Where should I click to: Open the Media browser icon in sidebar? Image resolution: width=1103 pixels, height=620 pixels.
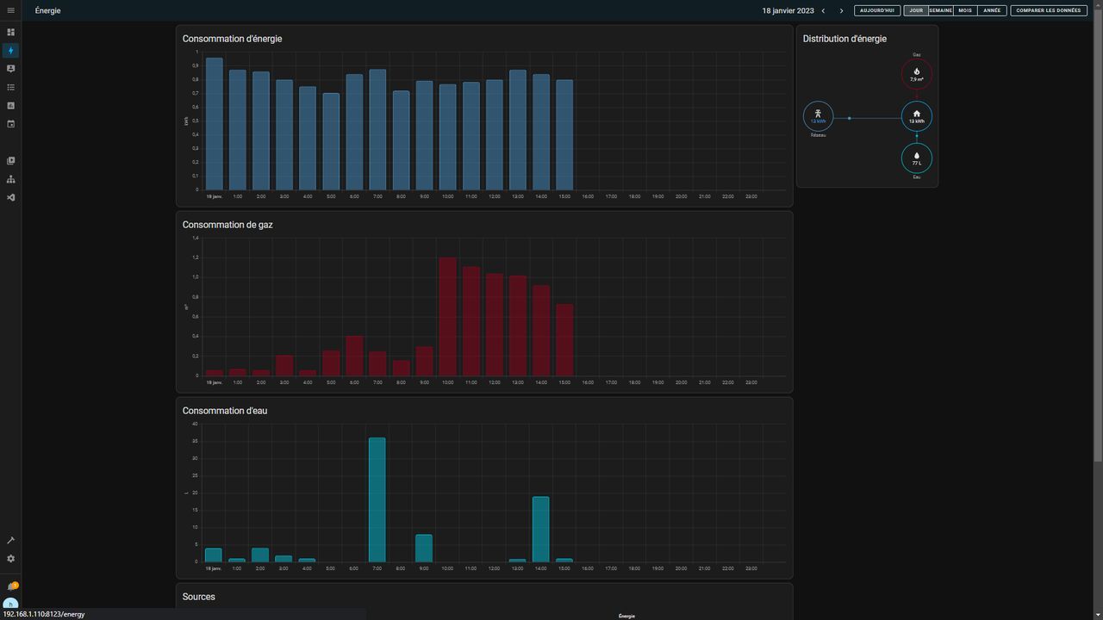[10, 161]
